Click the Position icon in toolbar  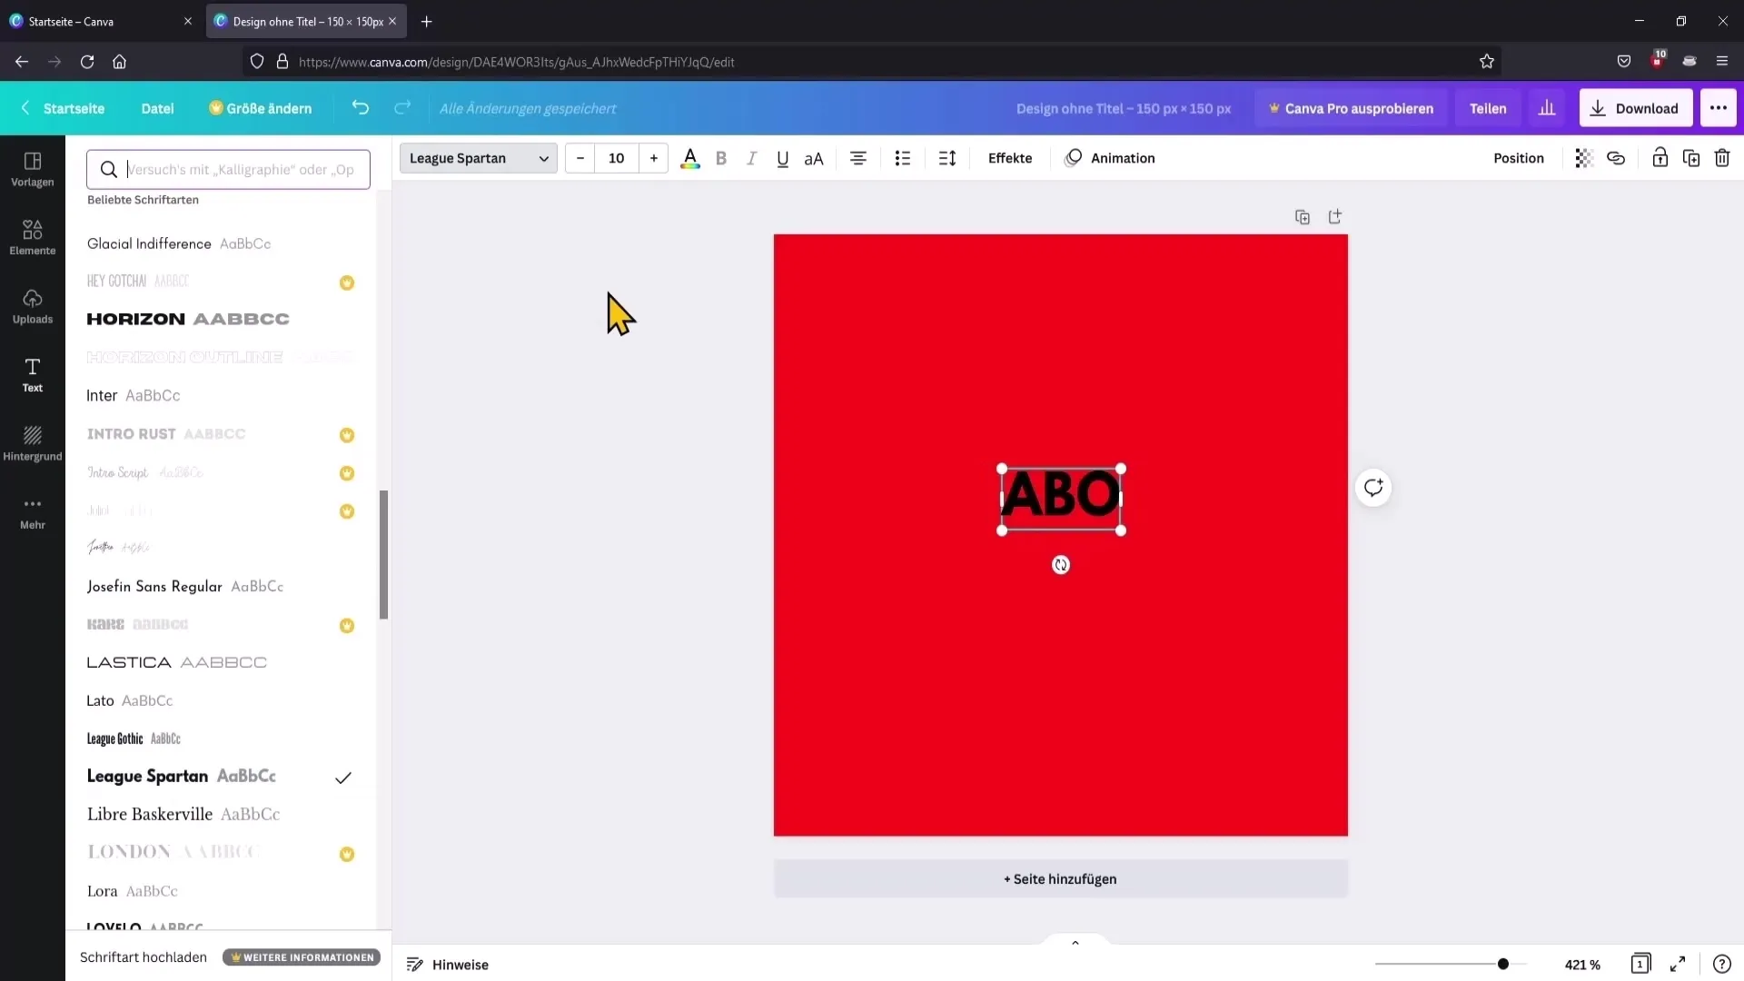[1518, 157]
